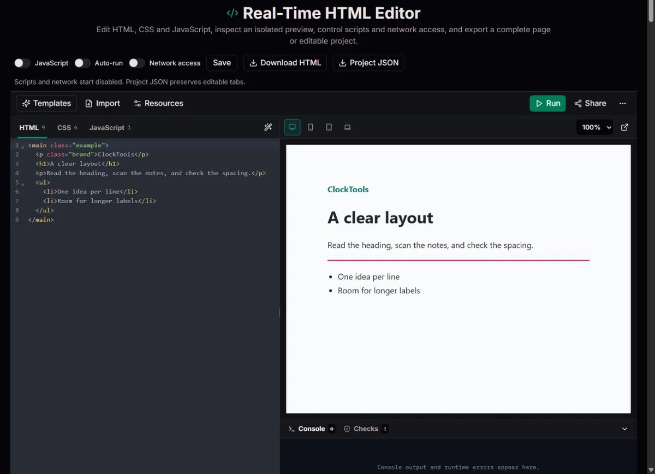
Task: Fold the main element at line 1
Action: (23, 146)
